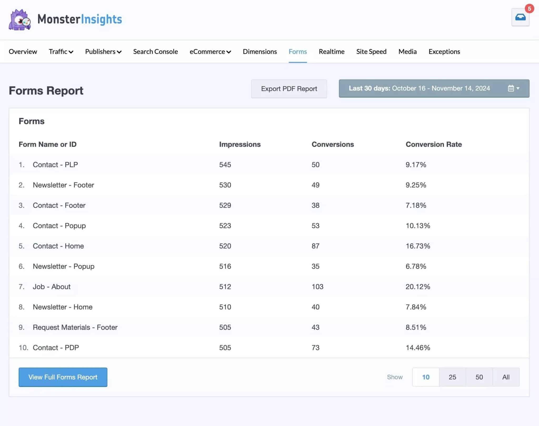Keep pagination at 10 results

(425, 377)
